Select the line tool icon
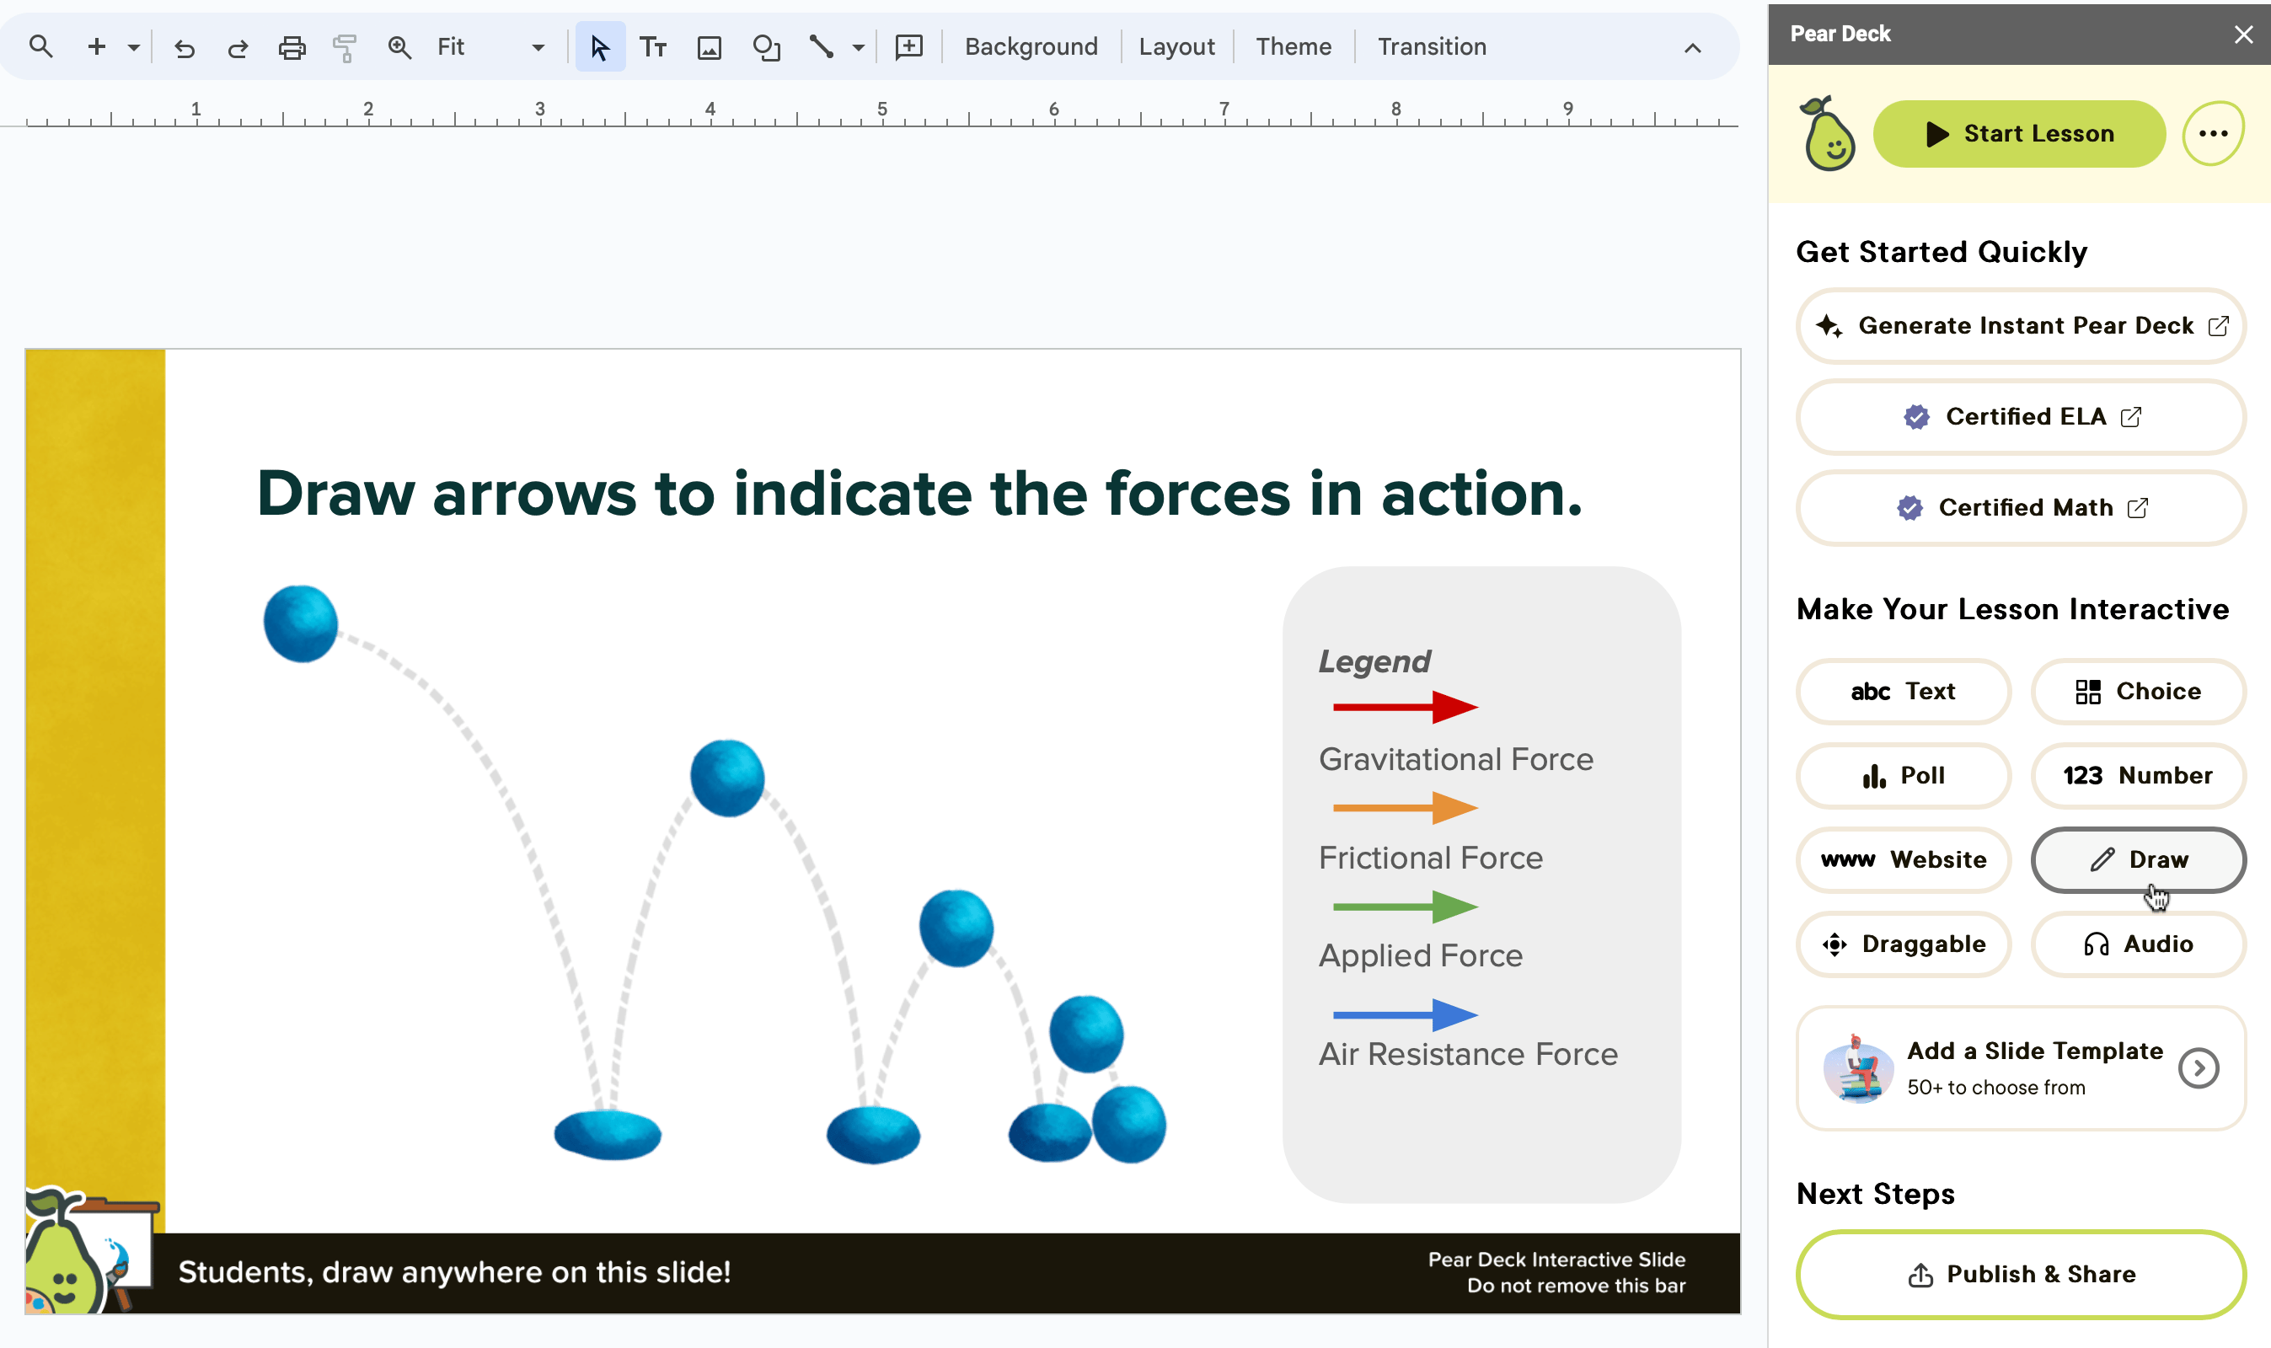Screen dimensions: 2271x1348 (x=822, y=47)
